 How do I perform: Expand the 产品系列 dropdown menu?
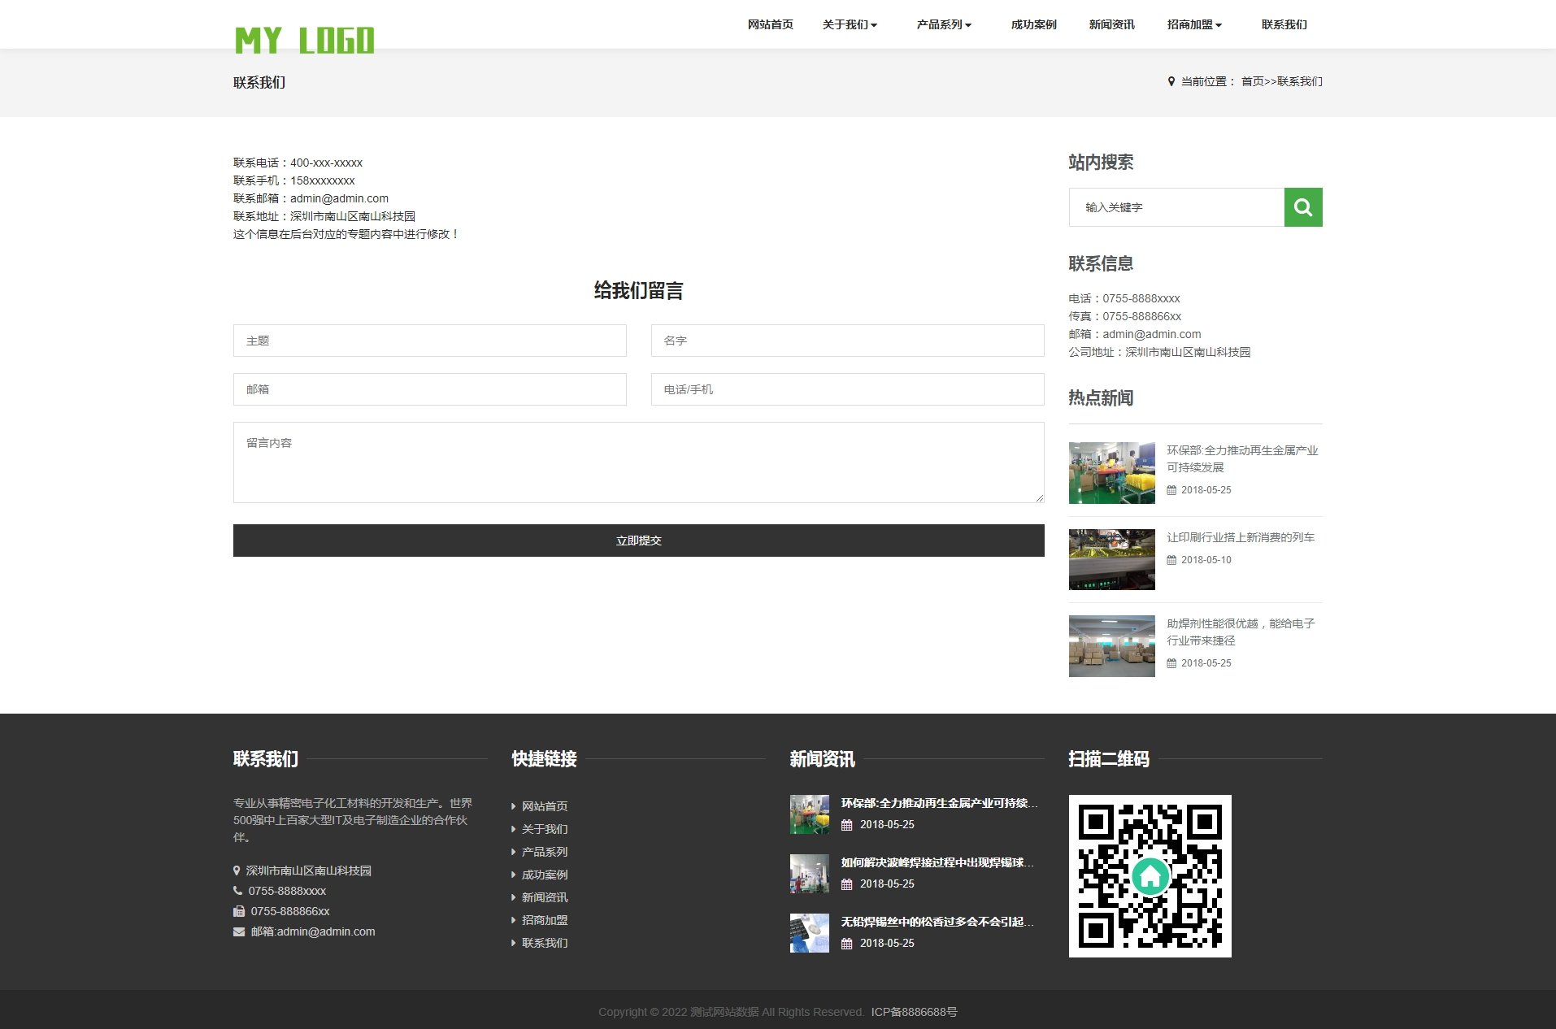(944, 24)
